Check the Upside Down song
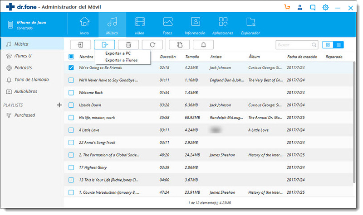This screenshot has width=363, height=215. pos(71,105)
